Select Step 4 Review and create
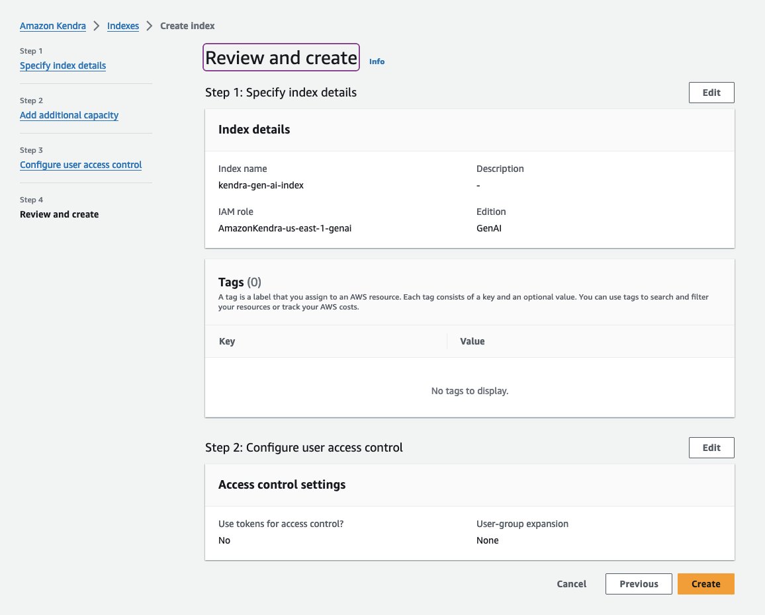765x615 pixels. click(59, 214)
